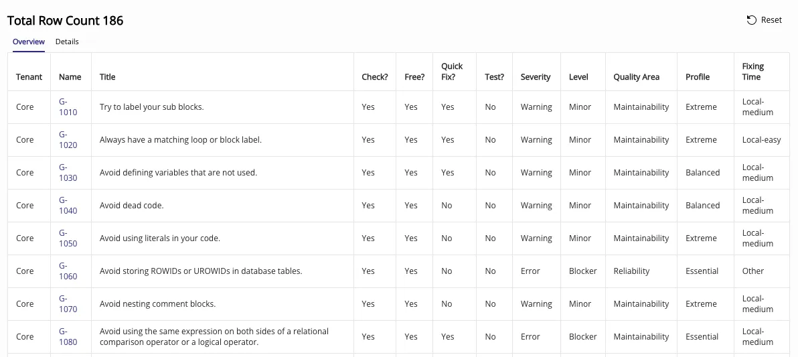Open rule link G-1010
This screenshot has height=357, width=798.
coord(68,107)
